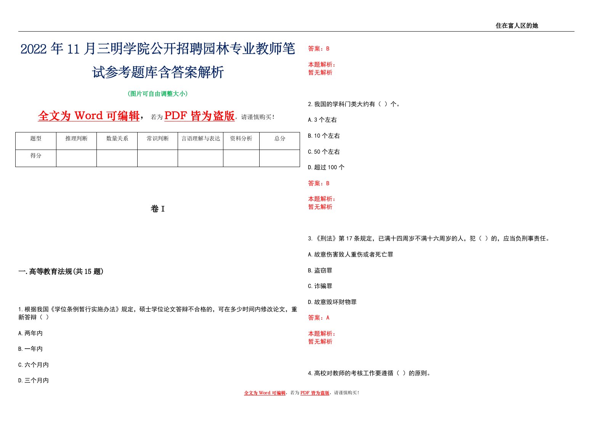Click heading 一.高等教育法规(共15题)

(61, 271)
